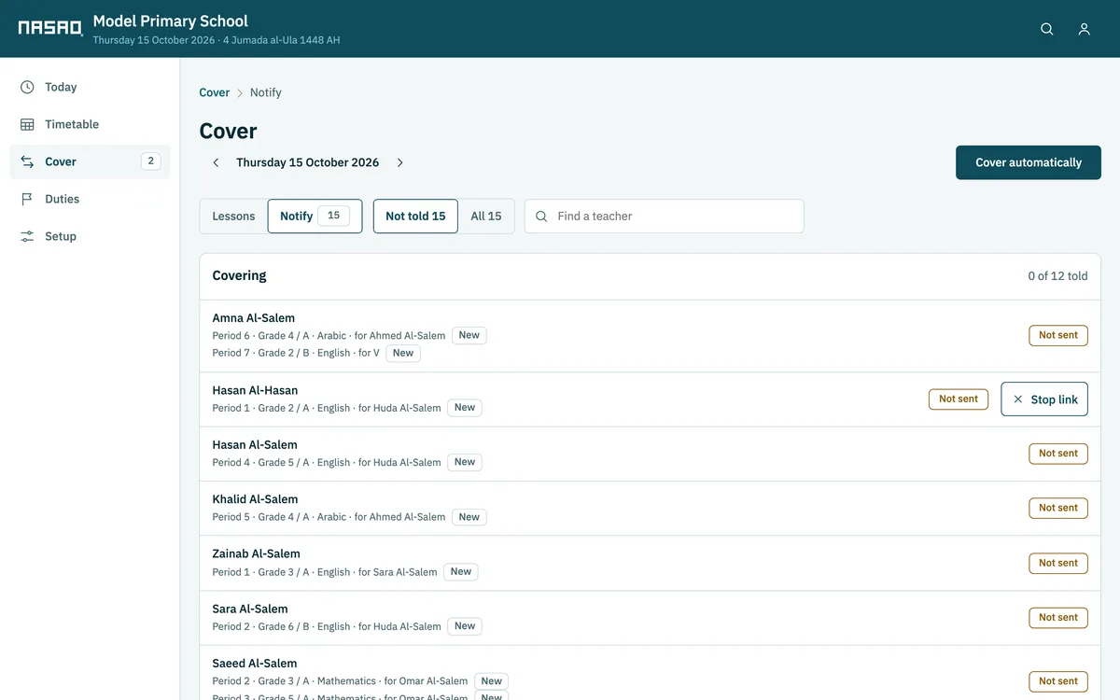Click the Model Primary School title
The height and width of the screenshot is (700, 1120).
171,21
